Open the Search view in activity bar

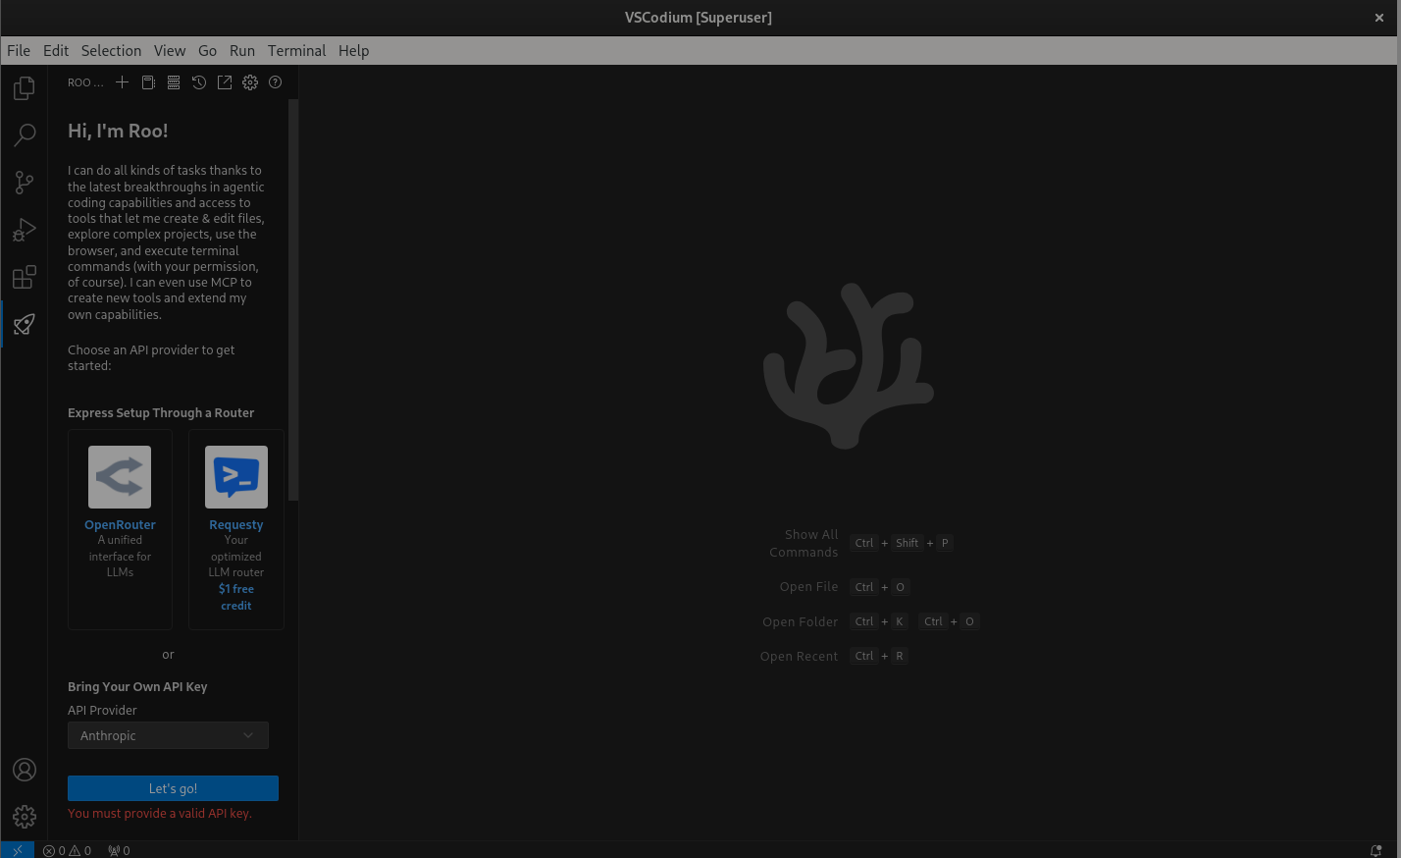point(25,135)
